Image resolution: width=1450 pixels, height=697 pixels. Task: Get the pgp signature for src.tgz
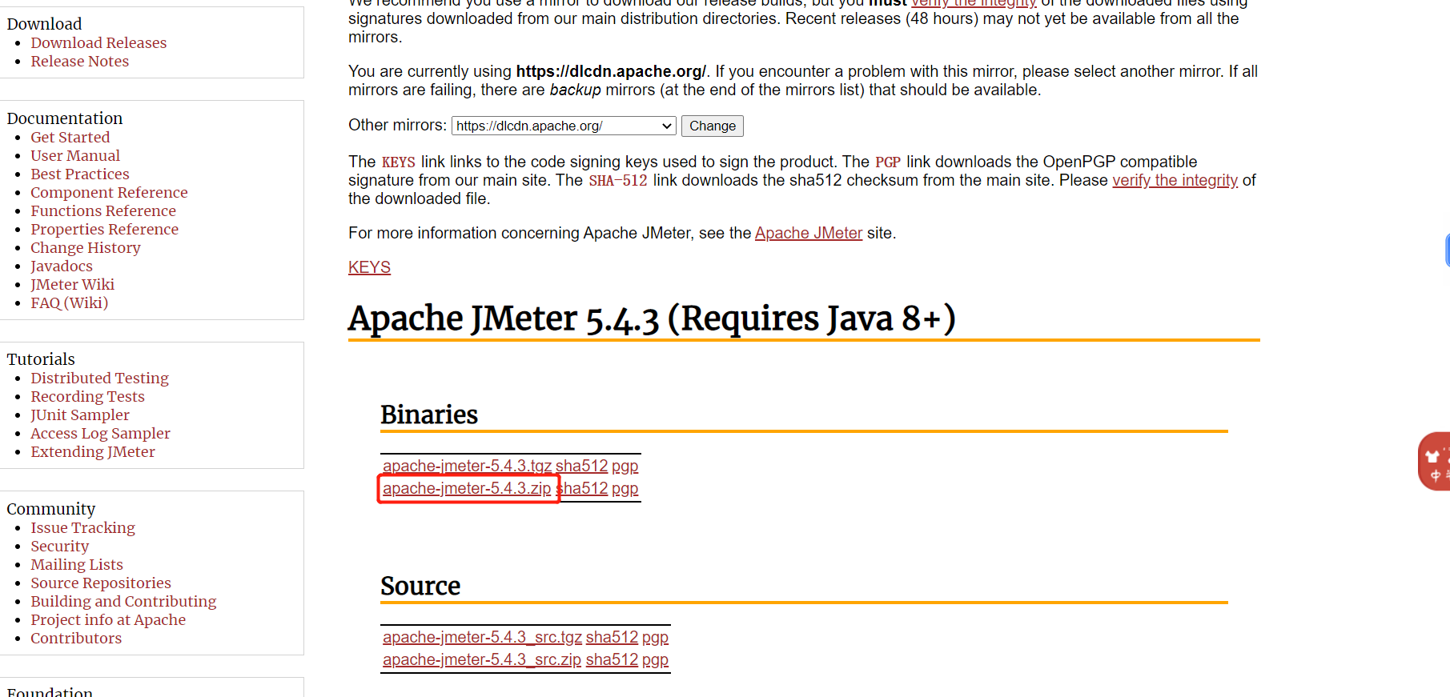pyautogui.click(x=655, y=637)
